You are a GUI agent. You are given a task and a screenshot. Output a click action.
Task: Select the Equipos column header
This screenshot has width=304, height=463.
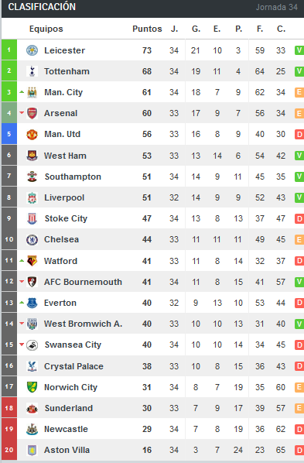tap(46, 29)
